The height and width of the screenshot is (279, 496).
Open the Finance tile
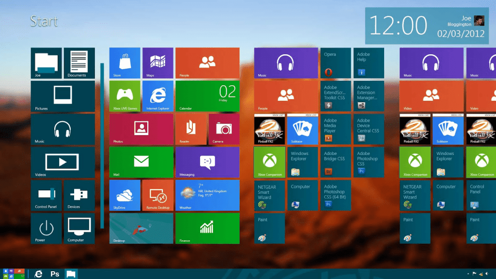[x=207, y=228]
